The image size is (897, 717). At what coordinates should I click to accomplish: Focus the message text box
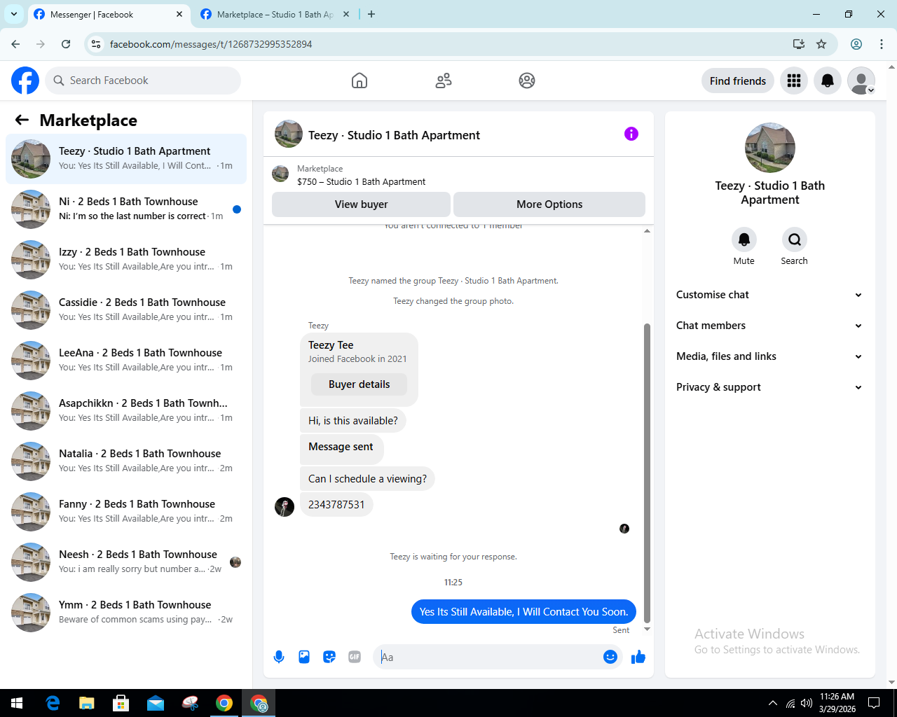[488, 657]
